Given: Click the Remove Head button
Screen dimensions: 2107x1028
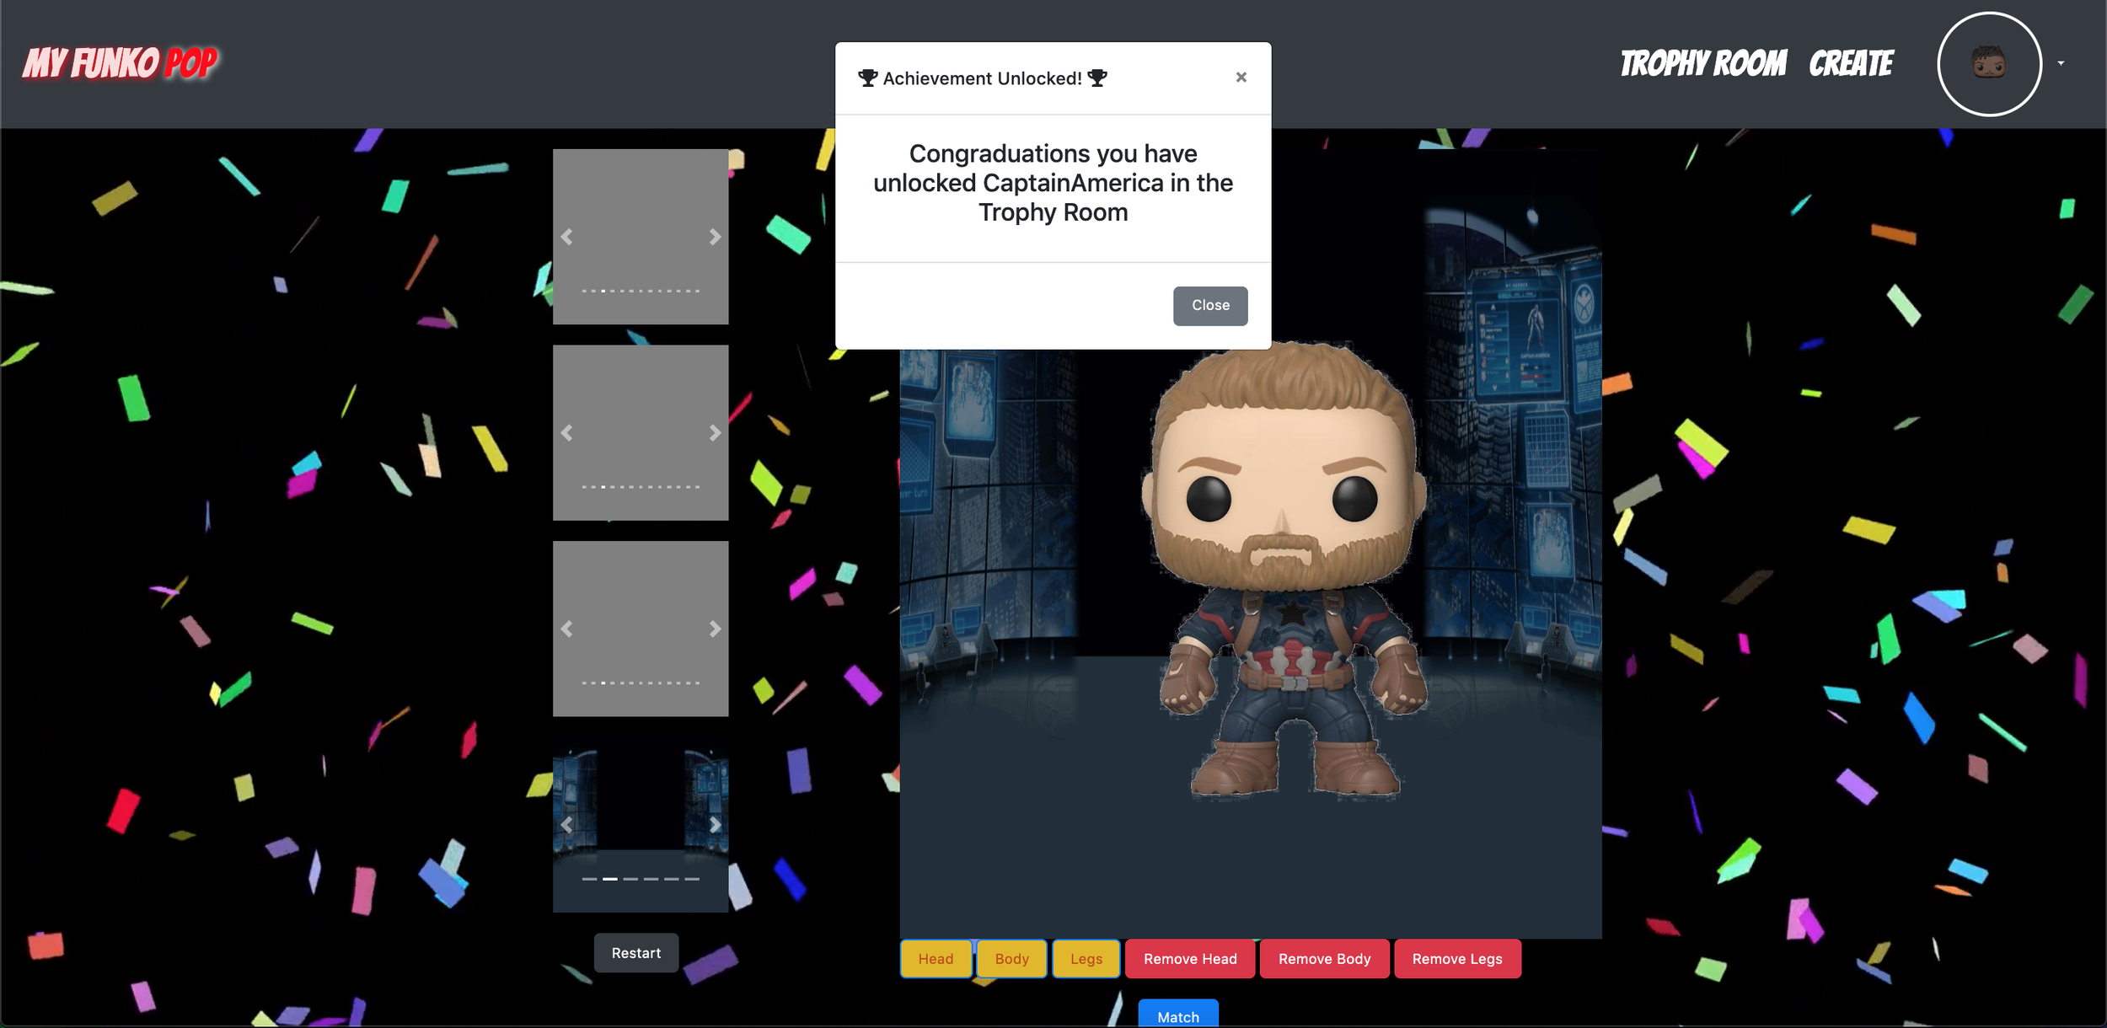Looking at the screenshot, I should point(1189,959).
